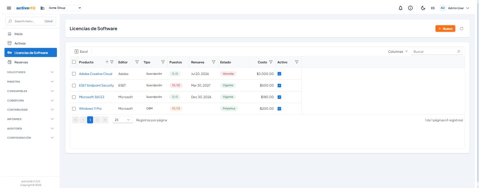Switch to dark mode moon icon
Image resolution: width=479 pixels, height=188 pixels.
(423, 8)
